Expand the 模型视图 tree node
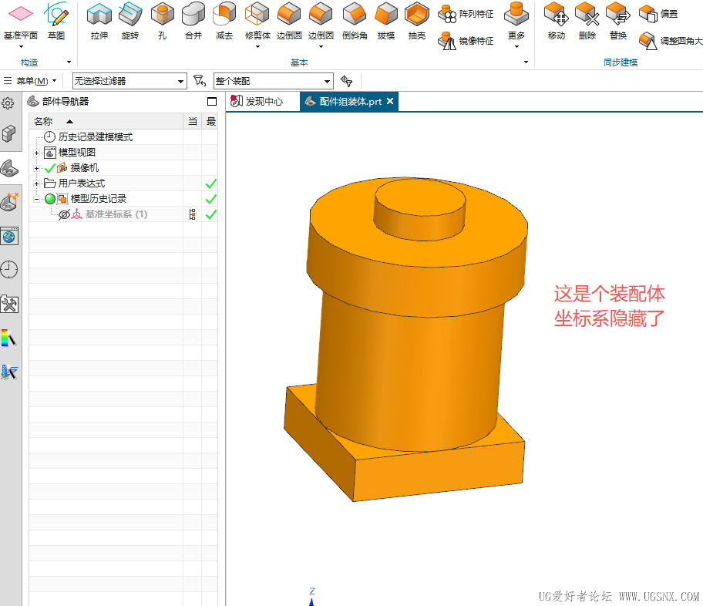 (x=36, y=153)
